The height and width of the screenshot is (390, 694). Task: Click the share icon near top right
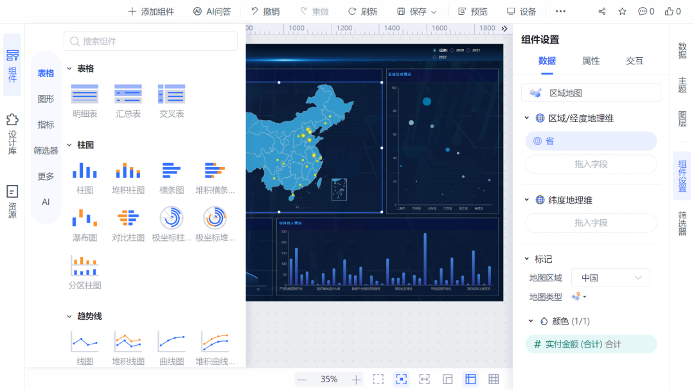(x=601, y=11)
